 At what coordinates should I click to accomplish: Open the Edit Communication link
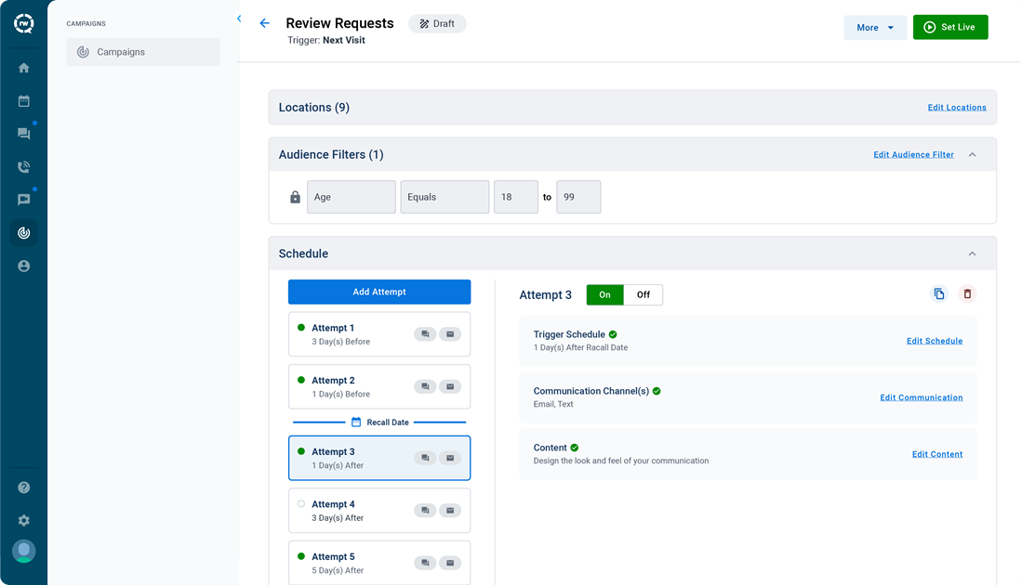(921, 397)
